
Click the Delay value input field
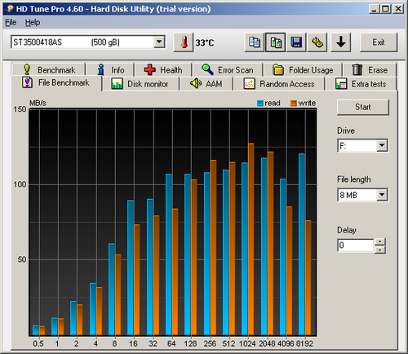[x=356, y=246]
